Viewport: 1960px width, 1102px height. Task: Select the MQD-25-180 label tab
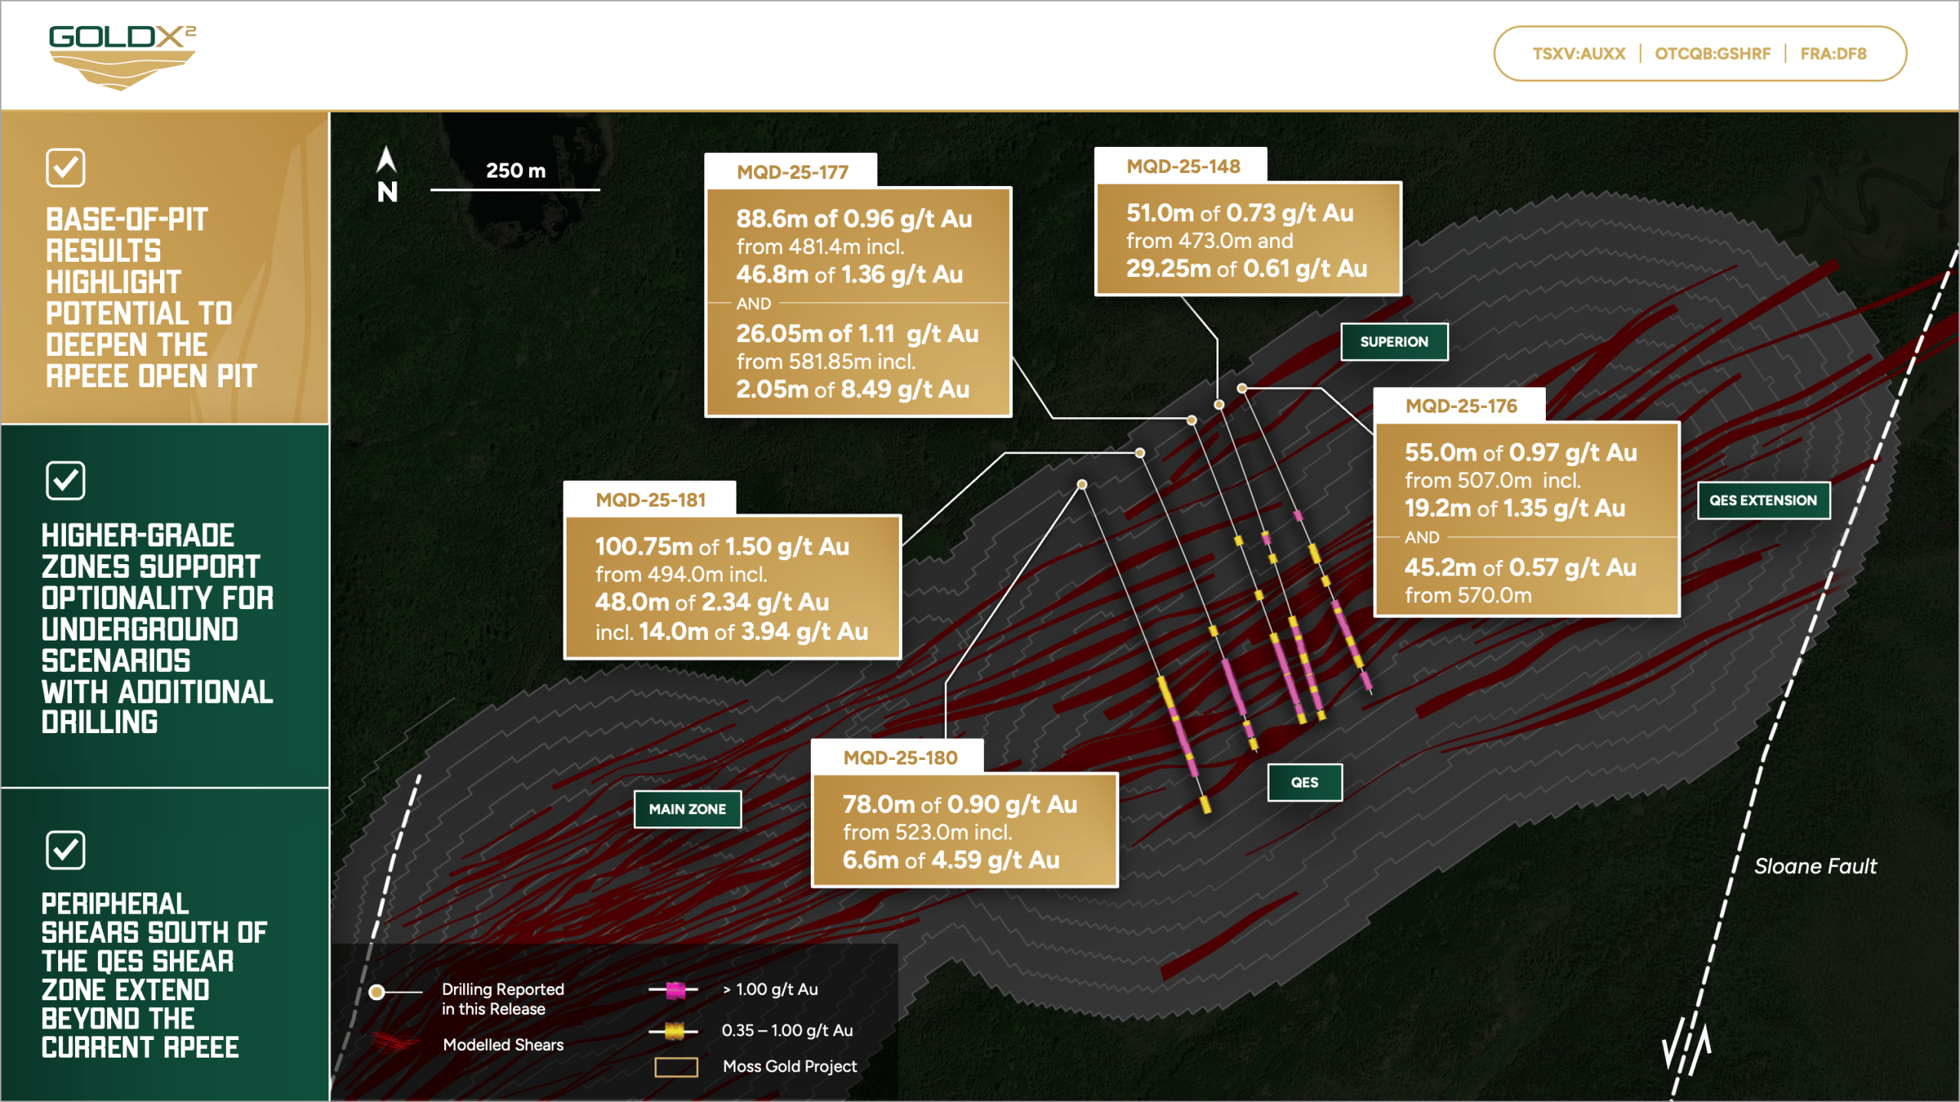click(x=900, y=758)
